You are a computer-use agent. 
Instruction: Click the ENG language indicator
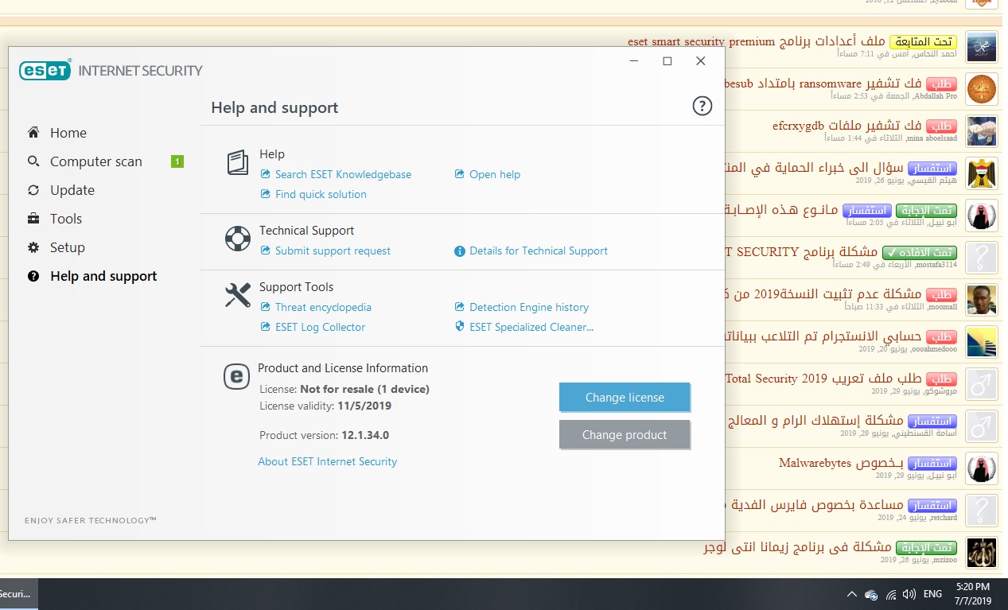pyautogui.click(x=932, y=594)
